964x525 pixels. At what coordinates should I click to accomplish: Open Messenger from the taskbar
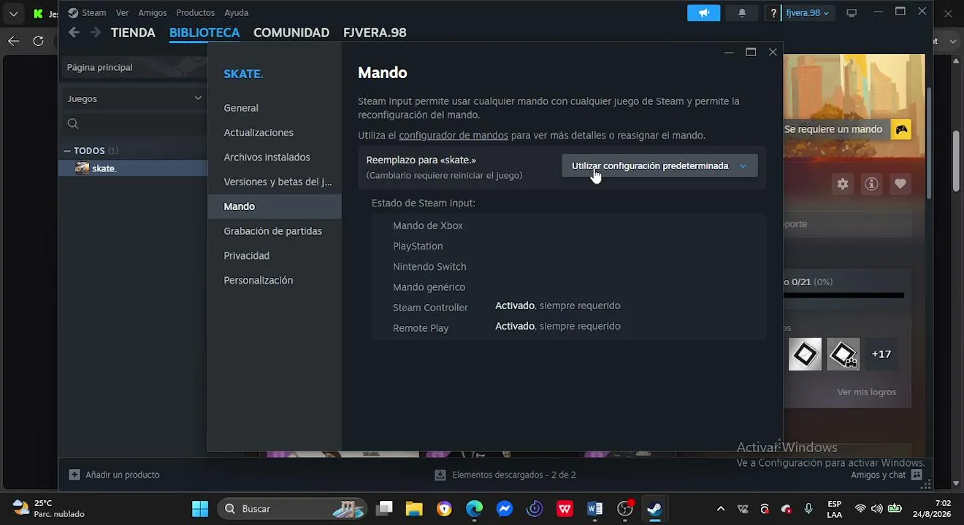(504, 509)
